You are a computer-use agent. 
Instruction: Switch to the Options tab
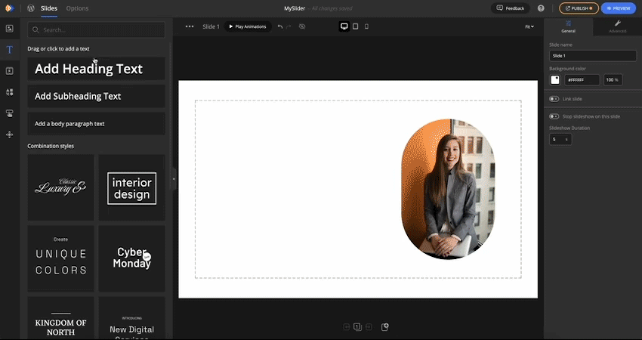point(77,8)
